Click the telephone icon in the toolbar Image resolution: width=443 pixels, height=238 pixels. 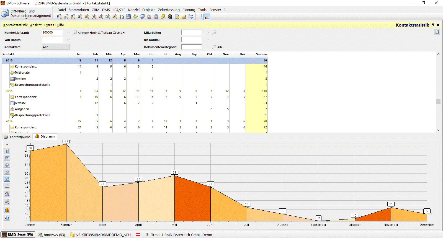tap(135, 17)
